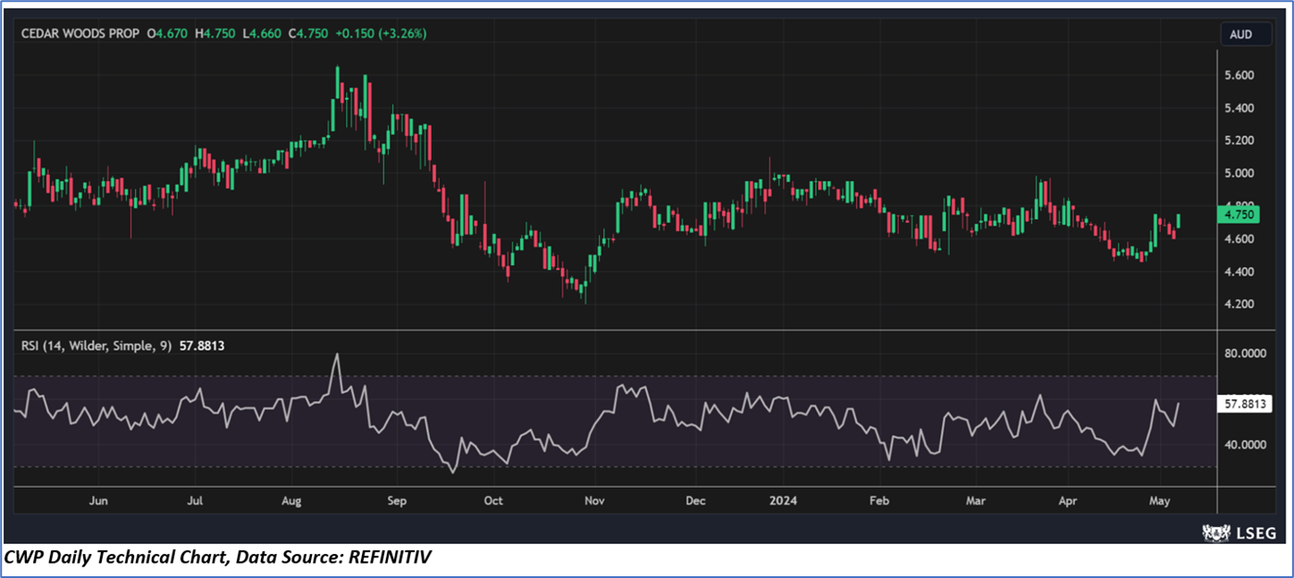Click the Mar label on time axis

tap(976, 501)
